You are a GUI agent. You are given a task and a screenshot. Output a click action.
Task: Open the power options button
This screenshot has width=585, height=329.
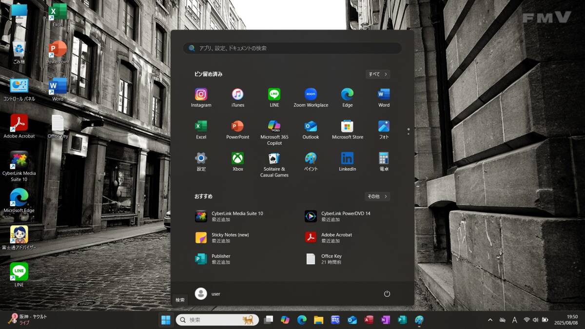(387, 293)
